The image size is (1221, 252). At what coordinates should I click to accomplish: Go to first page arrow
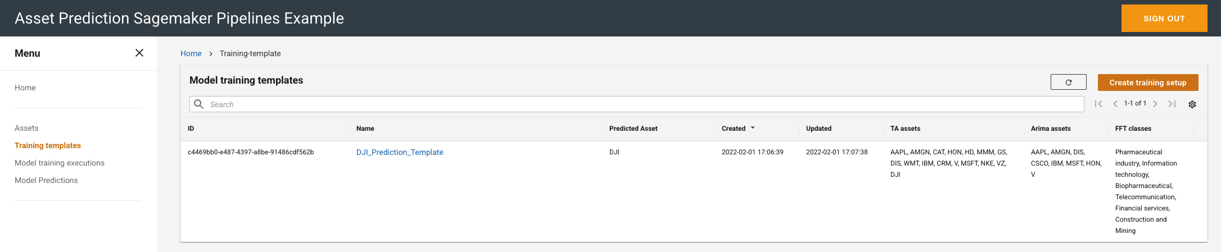pos(1098,104)
